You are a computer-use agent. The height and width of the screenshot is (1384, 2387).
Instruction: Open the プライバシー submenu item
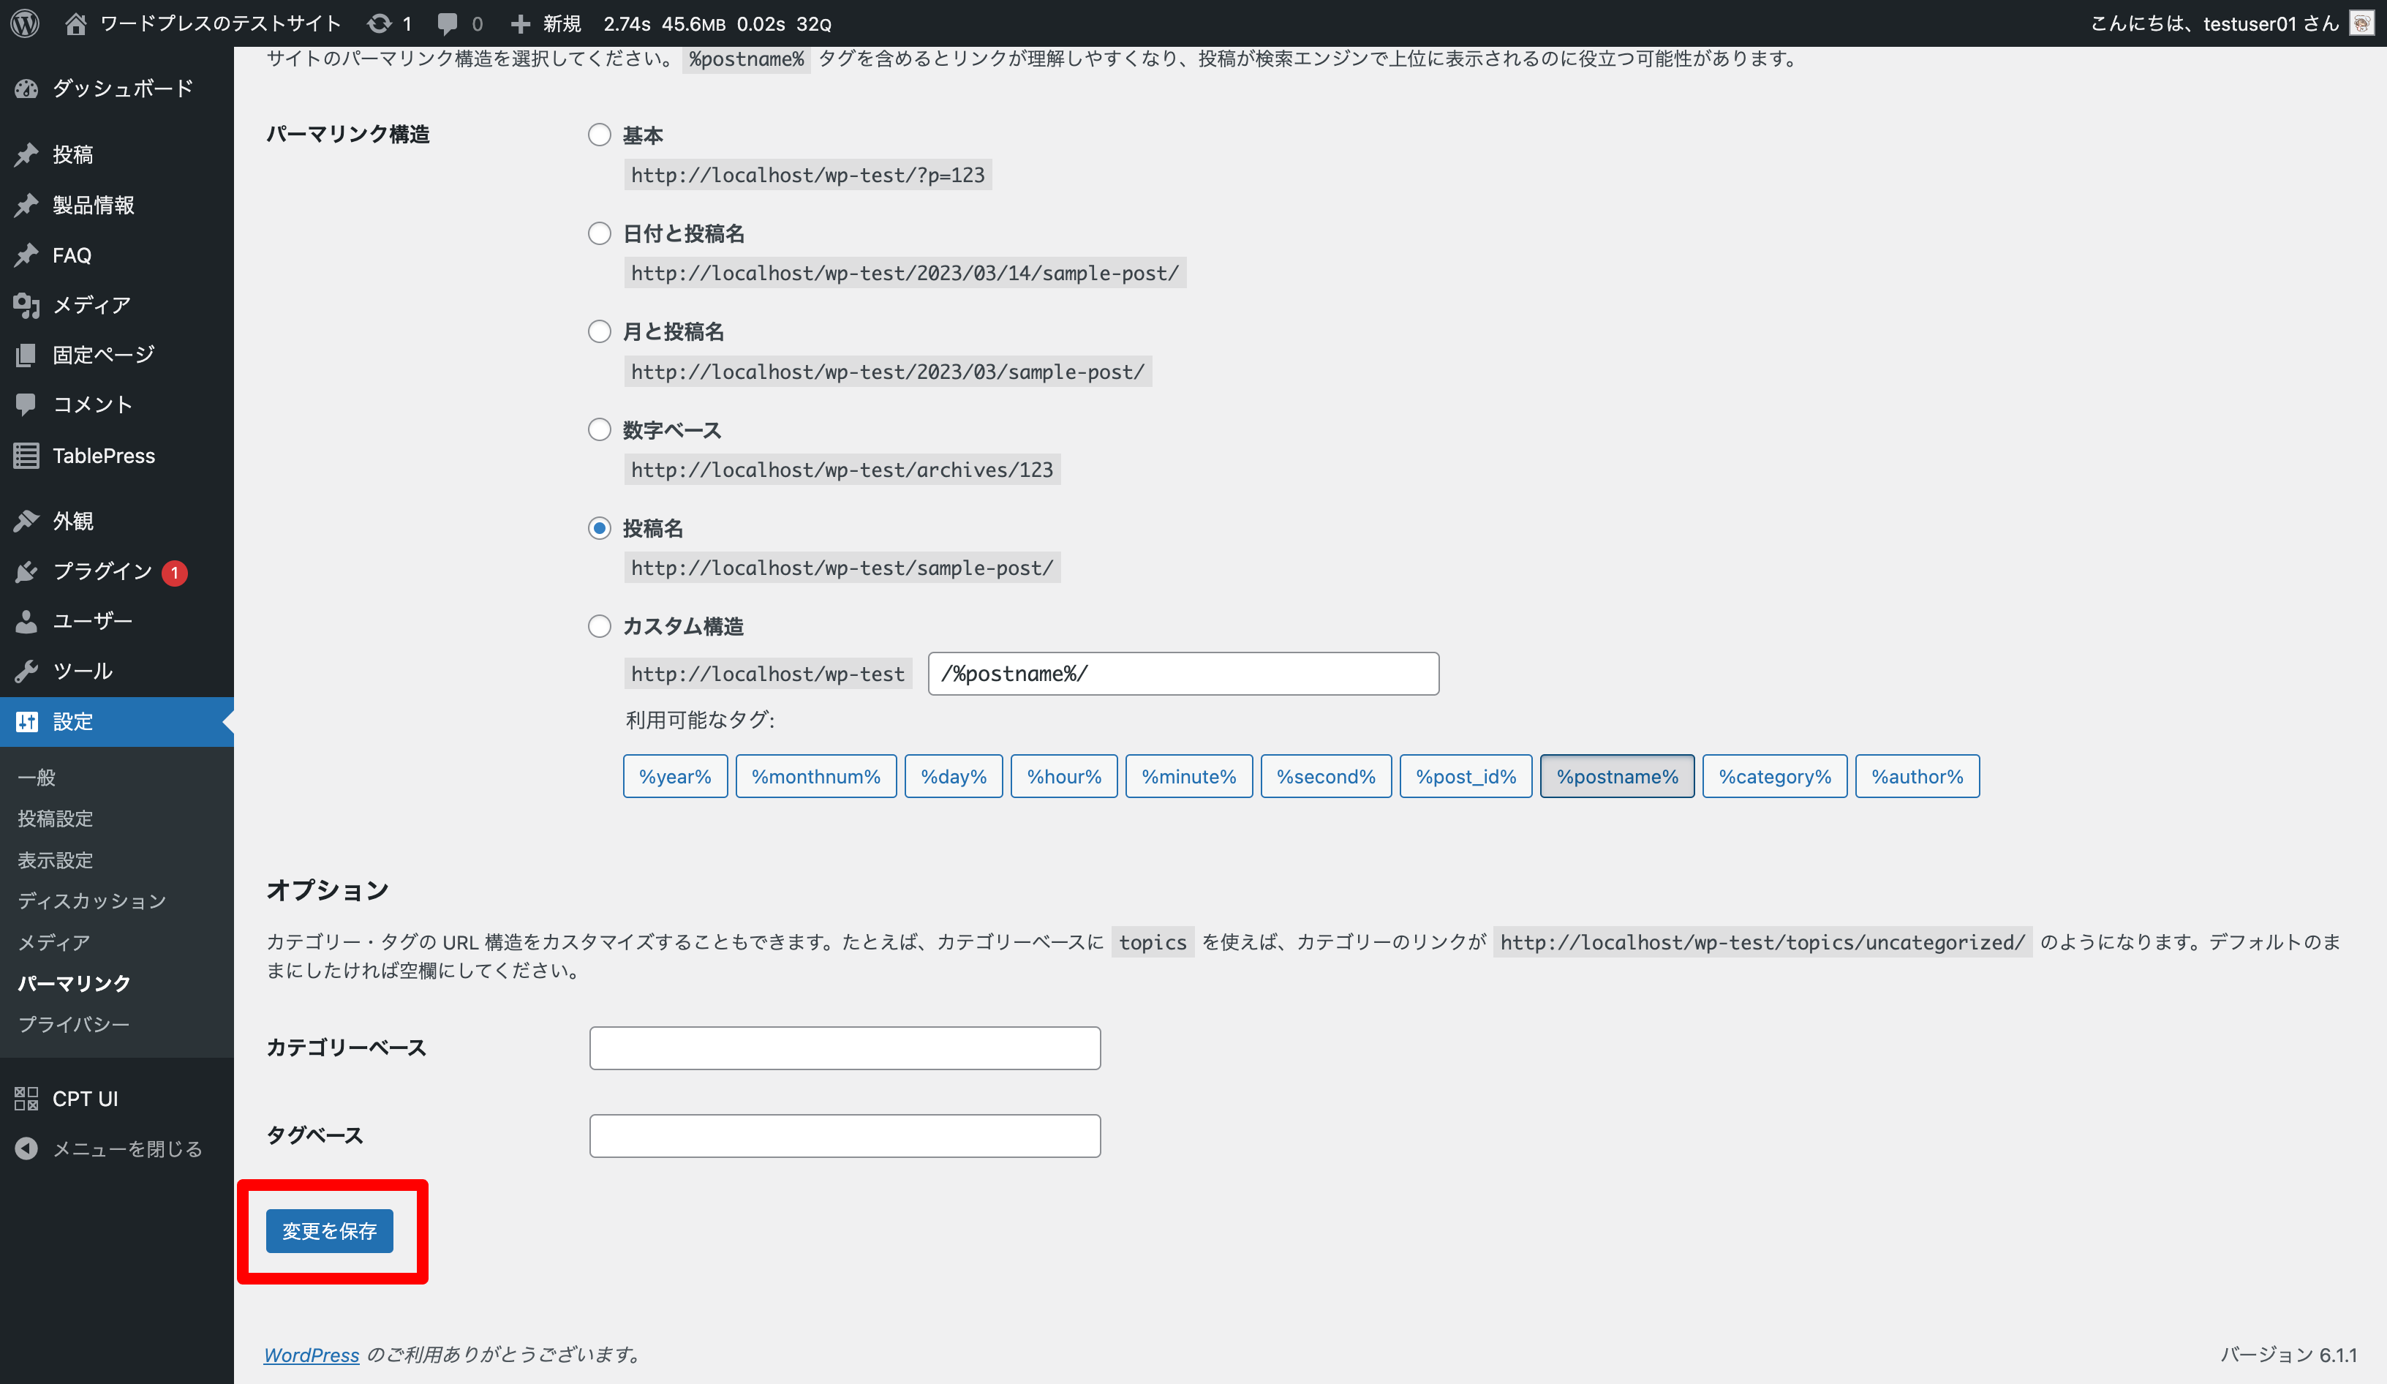74,1024
